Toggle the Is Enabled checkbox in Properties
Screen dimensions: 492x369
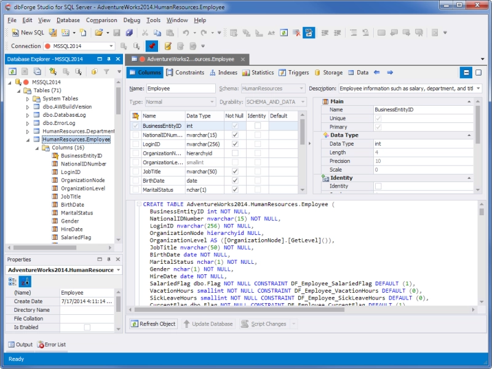[x=87, y=327]
